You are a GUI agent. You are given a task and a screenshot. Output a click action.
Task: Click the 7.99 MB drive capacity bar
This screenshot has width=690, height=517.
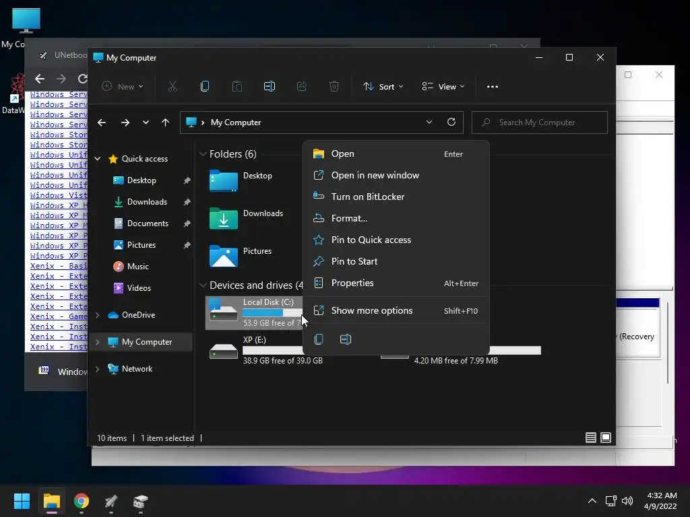click(x=515, y=350)
